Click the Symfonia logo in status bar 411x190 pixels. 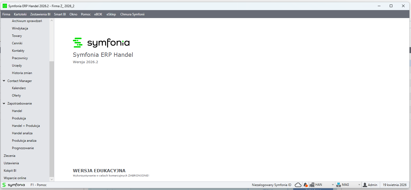(x=14, y=185)
